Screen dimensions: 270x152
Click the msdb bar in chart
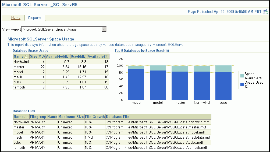click(136, 83)
